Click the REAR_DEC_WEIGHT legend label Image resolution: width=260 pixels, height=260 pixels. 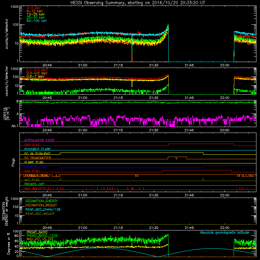pyautogui.click(x=40, y=214)
